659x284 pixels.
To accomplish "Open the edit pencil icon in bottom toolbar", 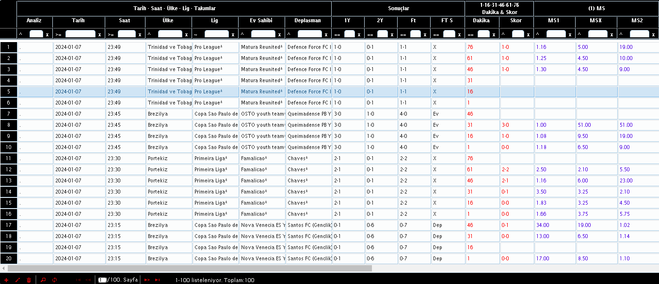I will coord(18,280).
